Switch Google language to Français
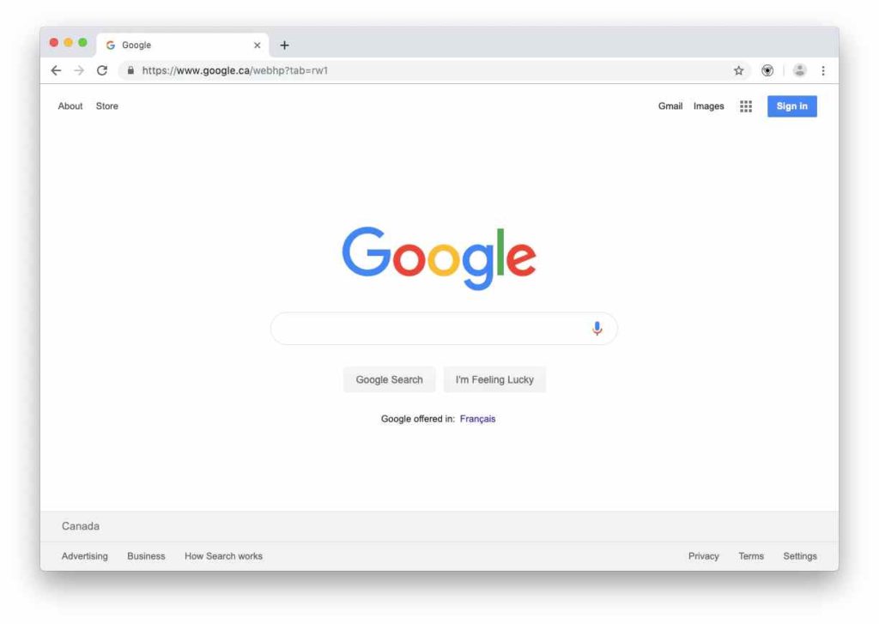The width and height of the screenshot is (879, 624). click(x=477, y=419)
